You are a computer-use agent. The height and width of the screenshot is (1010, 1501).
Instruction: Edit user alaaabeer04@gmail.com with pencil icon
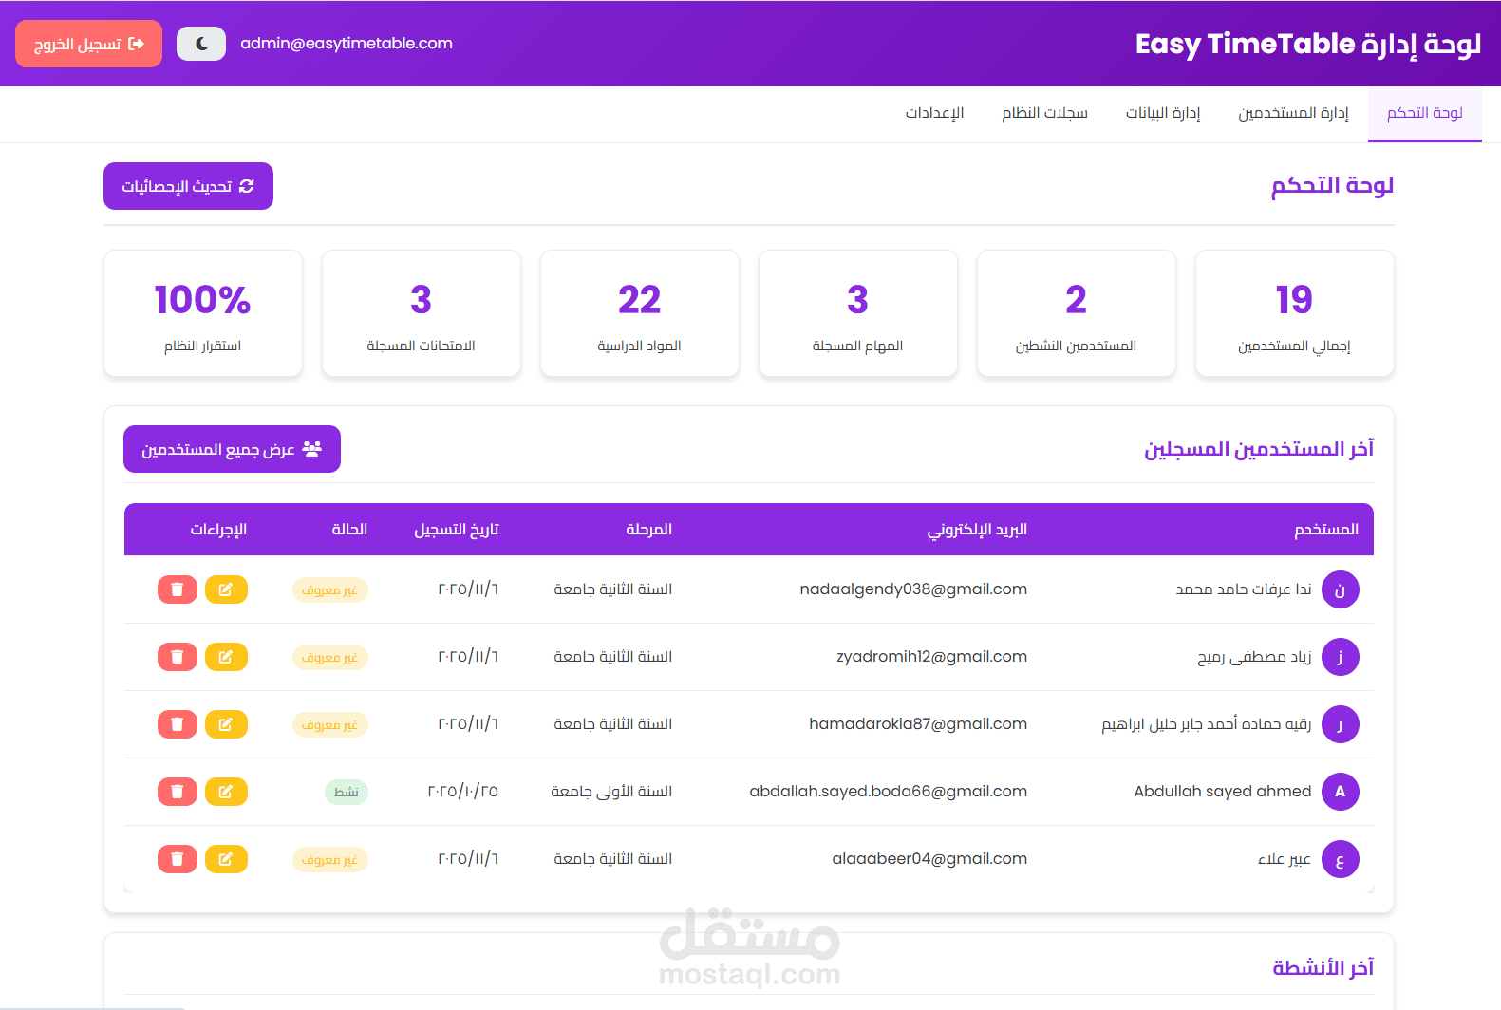(x=226, y=859)
